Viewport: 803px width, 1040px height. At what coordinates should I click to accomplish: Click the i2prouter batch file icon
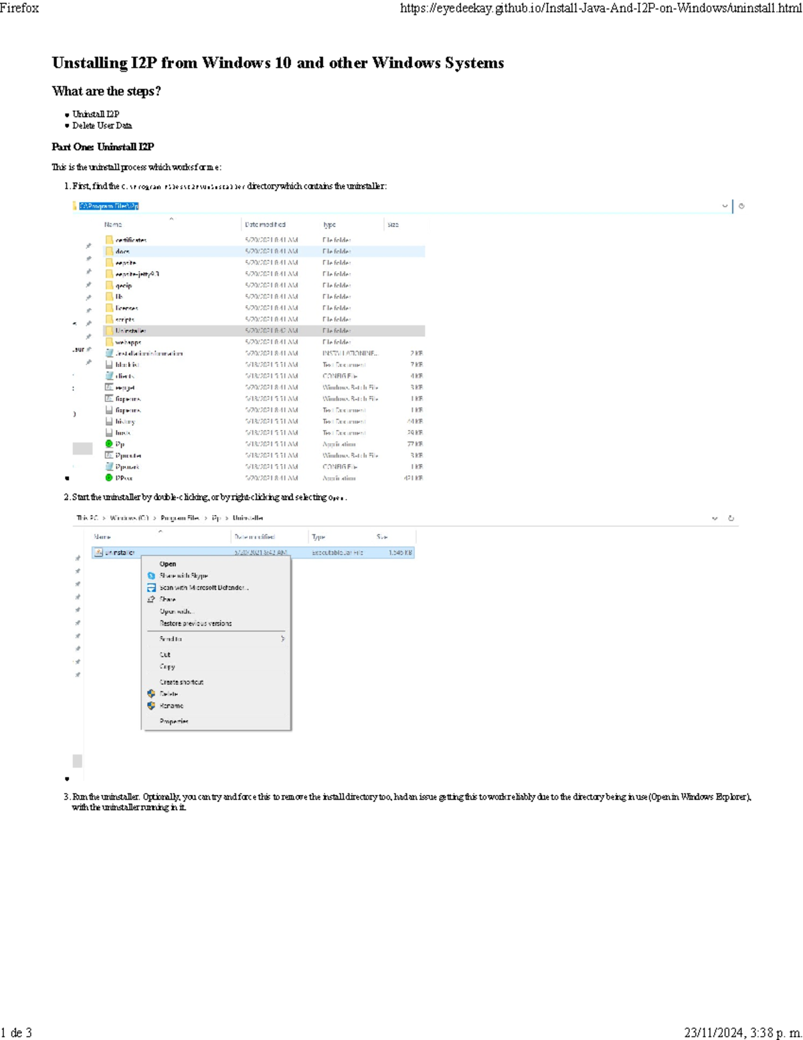(x=109, y=455)
